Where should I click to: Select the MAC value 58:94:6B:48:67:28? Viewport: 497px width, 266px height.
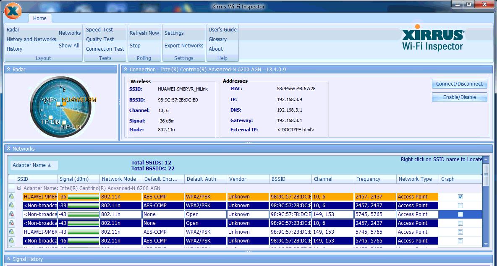point(296,89)
